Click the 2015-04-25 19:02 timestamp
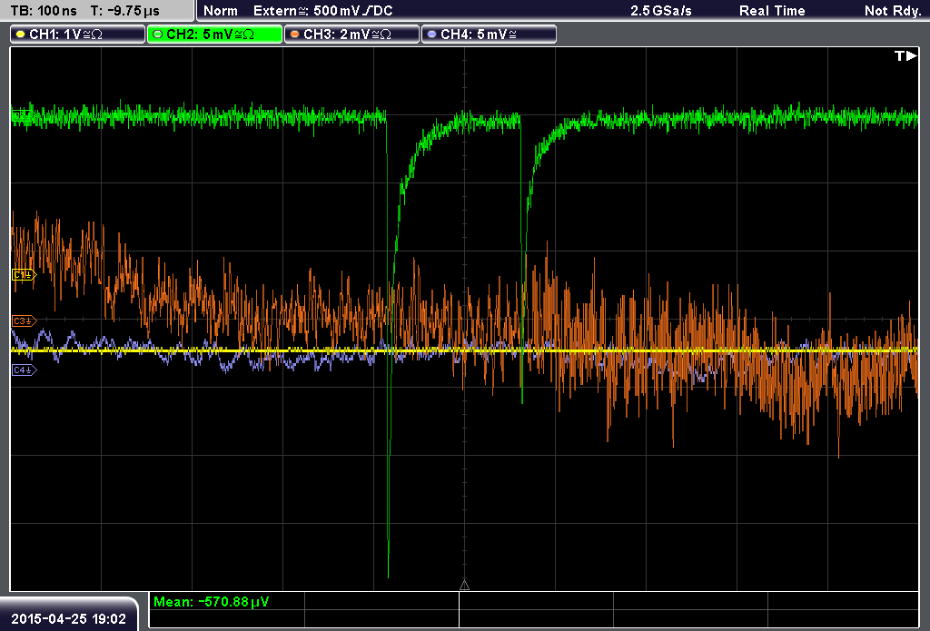Image resolution: width=930 pixels, height=631 pixels. point(69,619)
